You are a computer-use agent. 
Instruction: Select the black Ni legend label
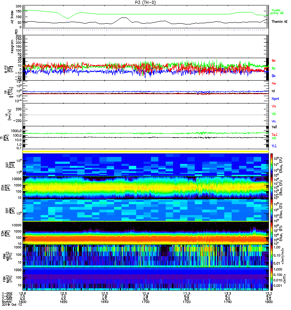pos(273,91)
